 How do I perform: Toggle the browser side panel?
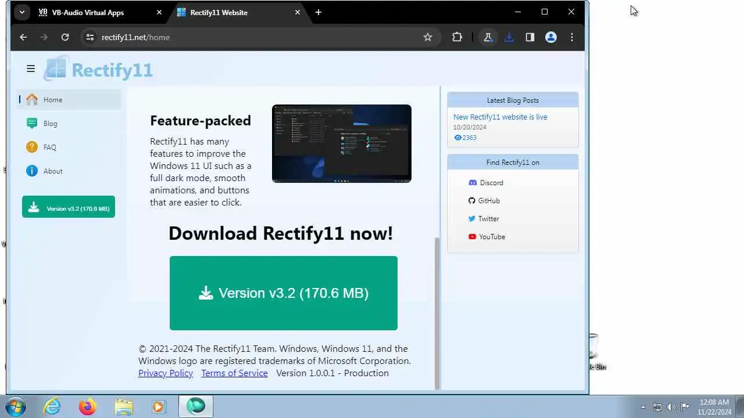[530, 37]
